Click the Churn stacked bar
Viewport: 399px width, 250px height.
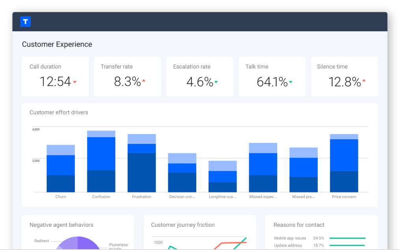61,168
